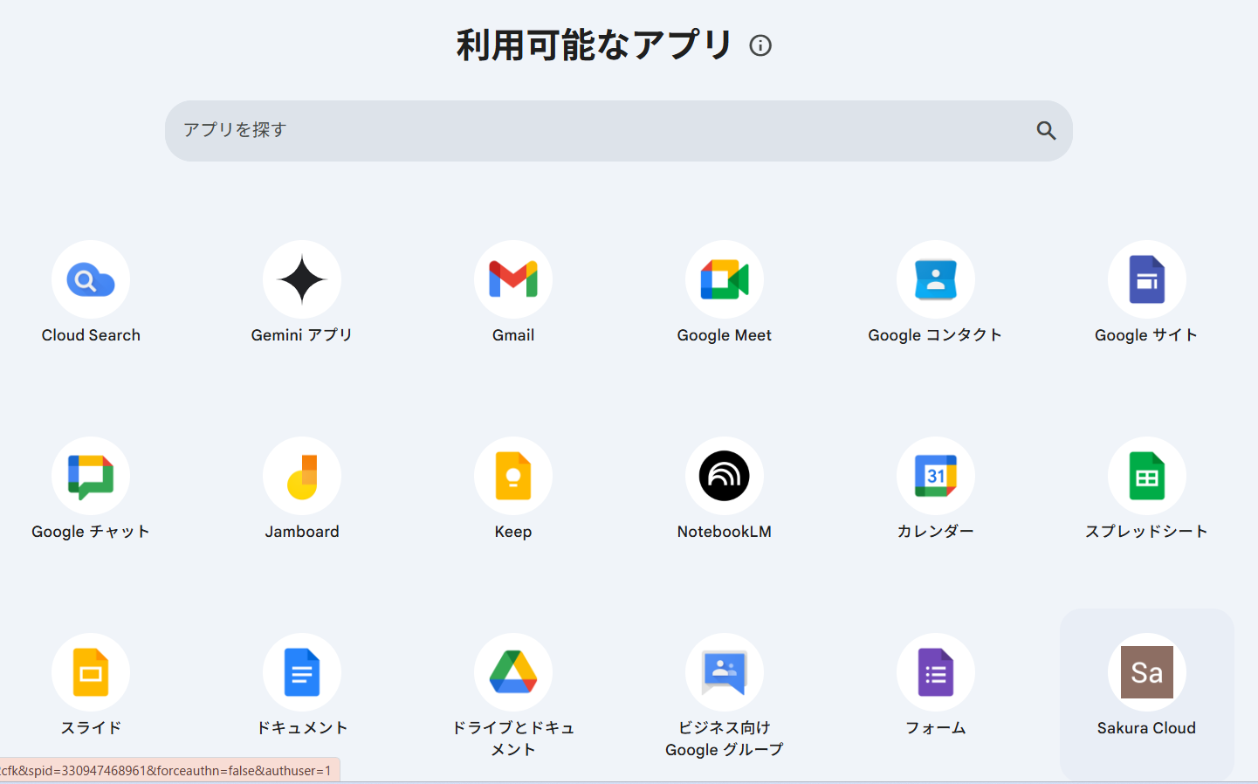Open the Cloud Search app icon
Screen dimensions: 1258x784
91,279
